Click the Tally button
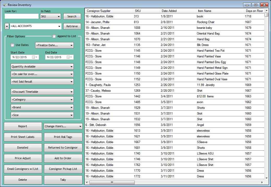The width and height of the screenshot is (271, 187). 63,180
